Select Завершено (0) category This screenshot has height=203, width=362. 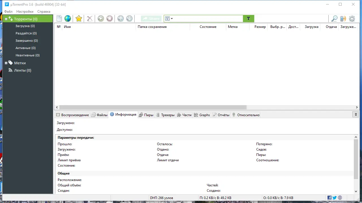tap(27, 41)
